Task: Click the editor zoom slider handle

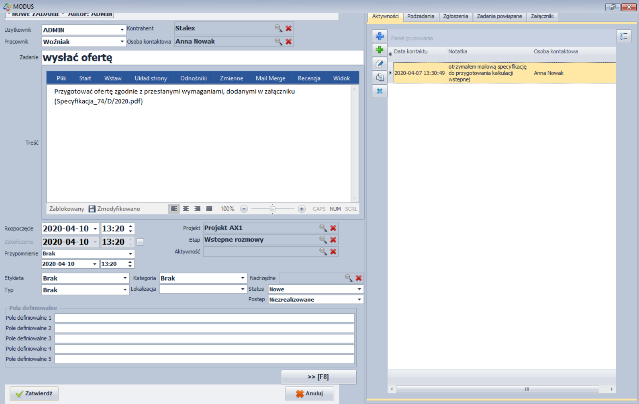Action: (272, 209)
